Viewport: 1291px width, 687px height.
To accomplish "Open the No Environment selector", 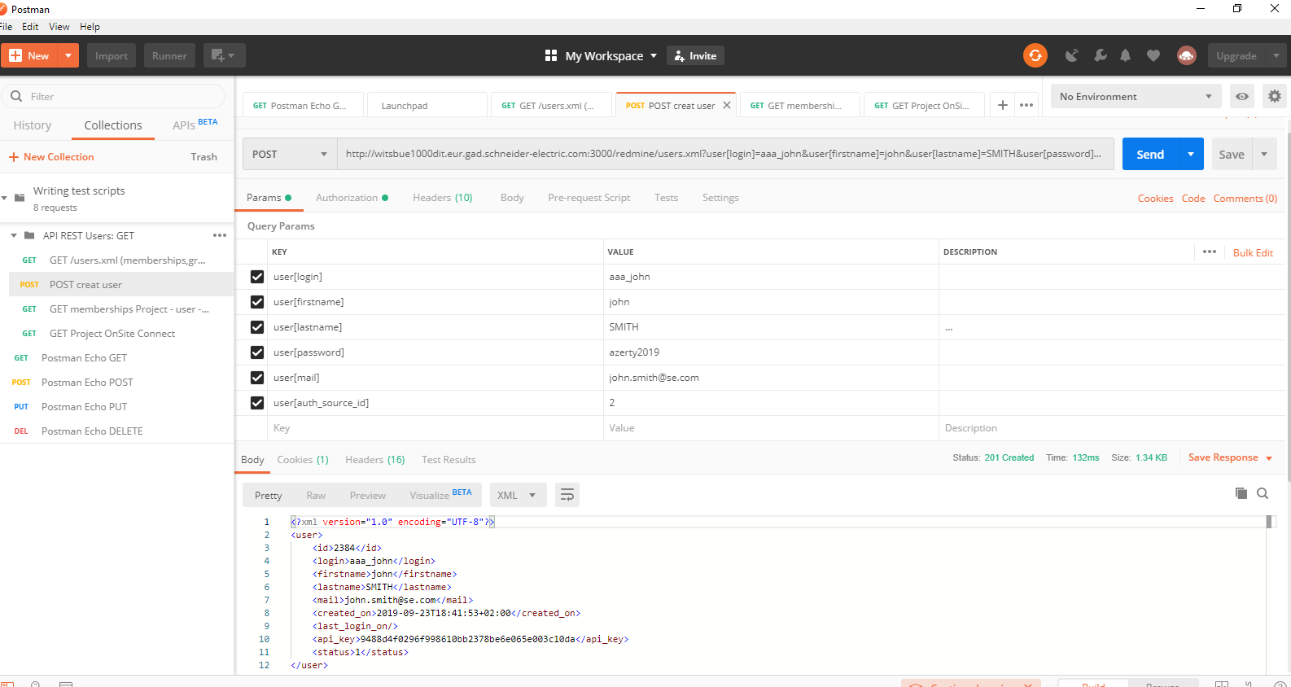I will click(x=1136, y=96).
